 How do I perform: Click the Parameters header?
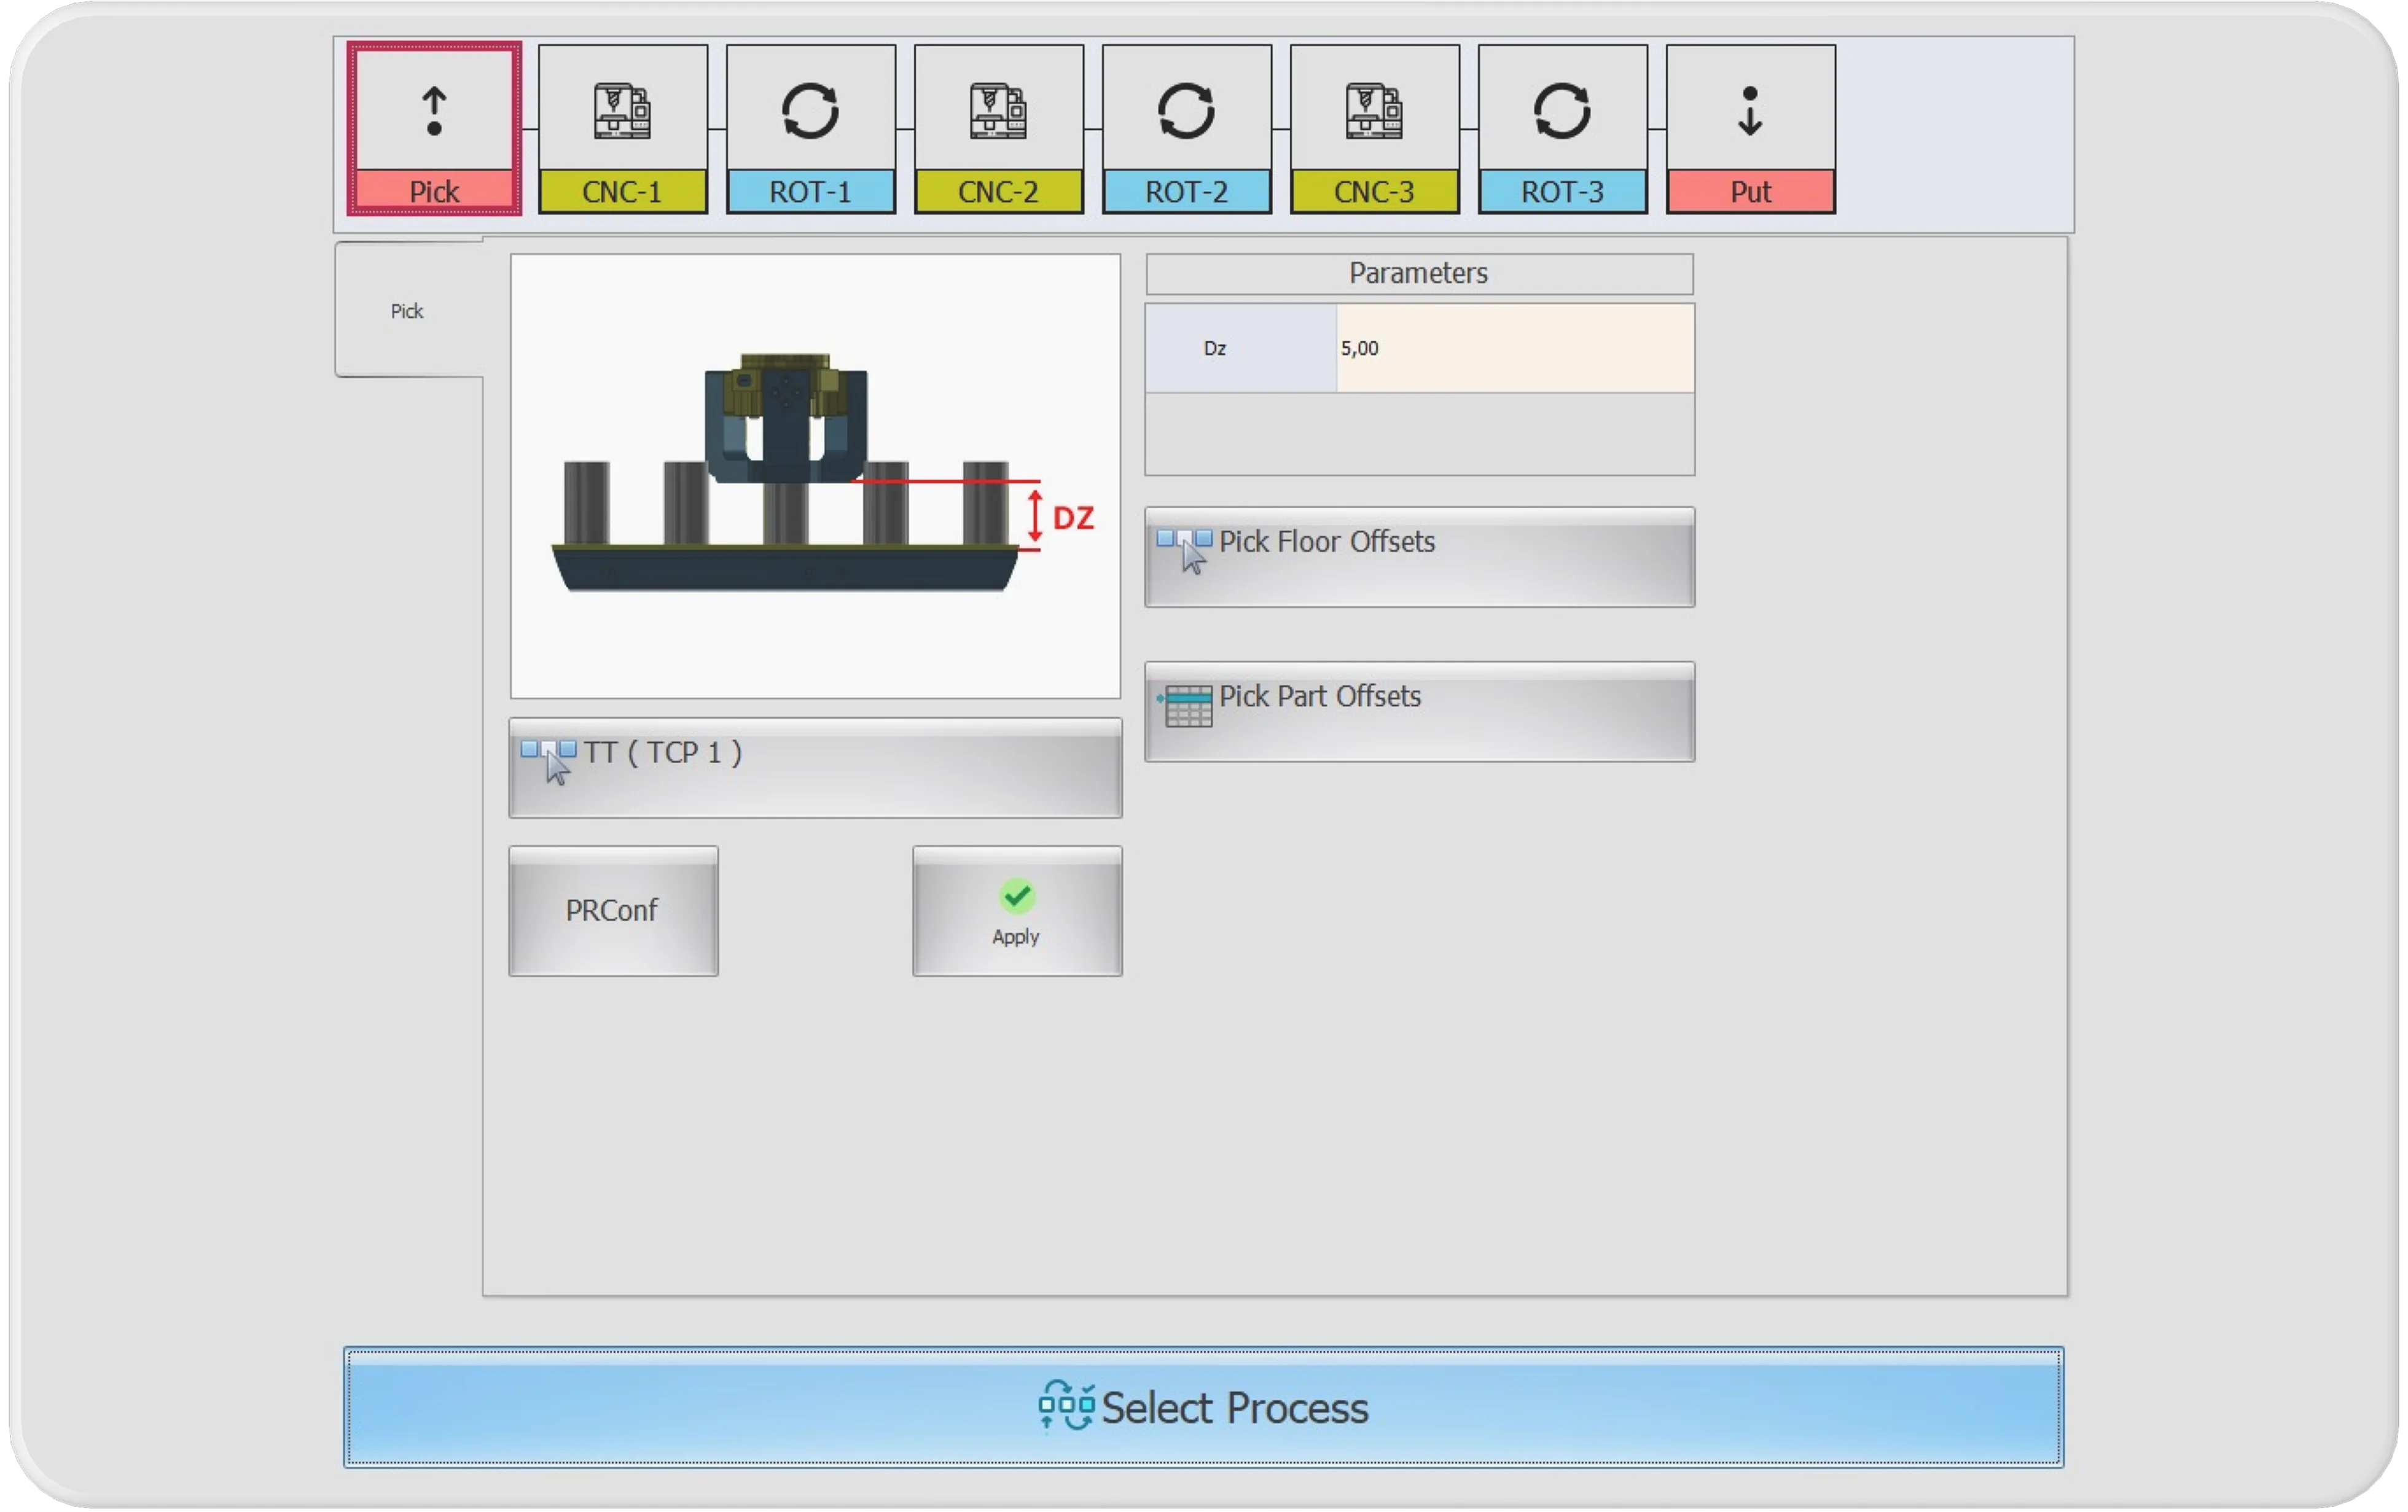(x=1419, y=274)
